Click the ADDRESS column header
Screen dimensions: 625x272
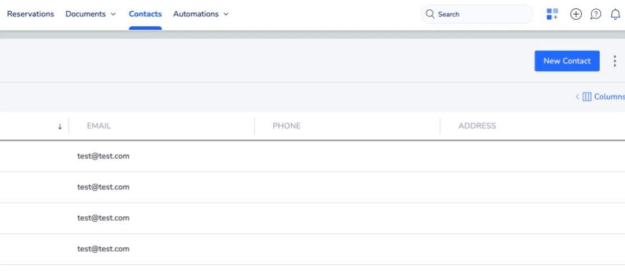click(477, 126)
